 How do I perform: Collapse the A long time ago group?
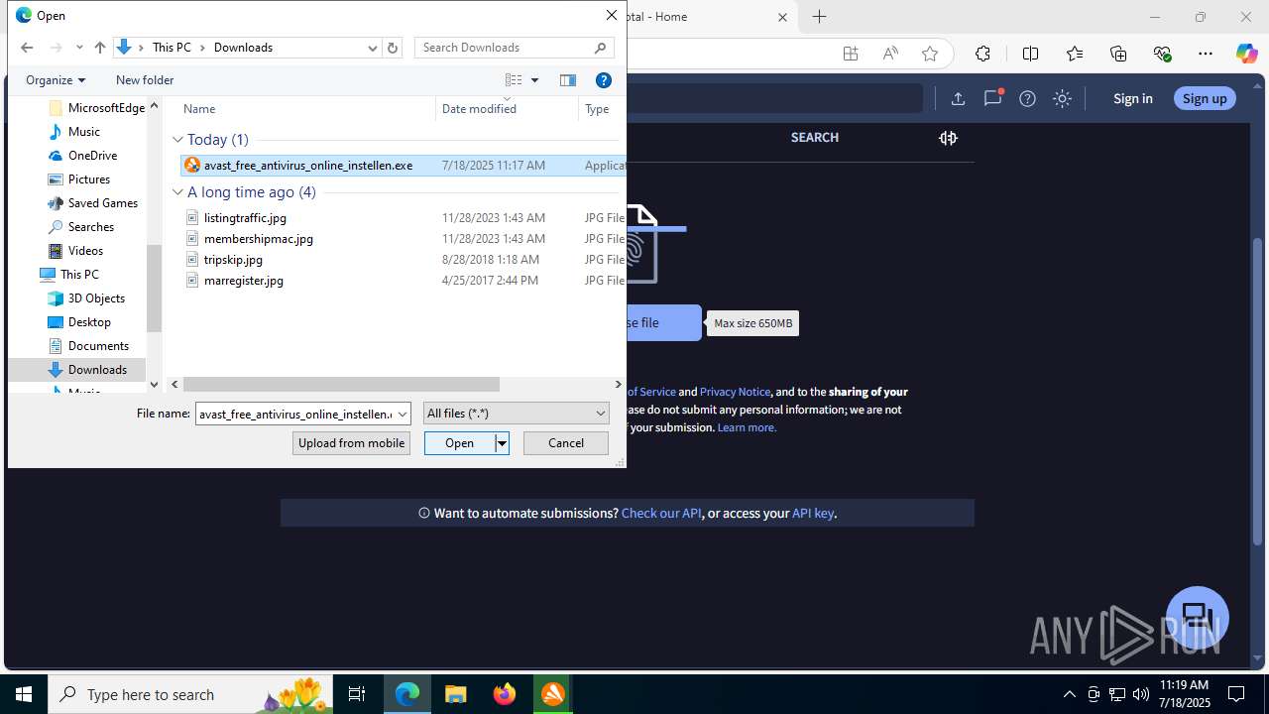[178, 192]
